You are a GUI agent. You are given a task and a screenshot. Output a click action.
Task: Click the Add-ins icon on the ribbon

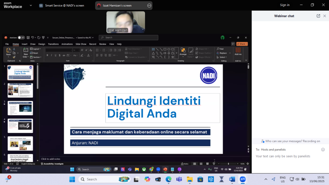click(238, 50)
